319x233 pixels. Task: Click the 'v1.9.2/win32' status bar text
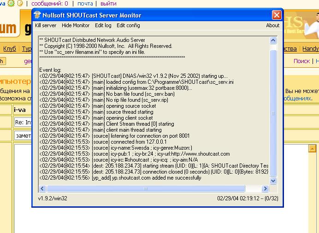[53, 198]
